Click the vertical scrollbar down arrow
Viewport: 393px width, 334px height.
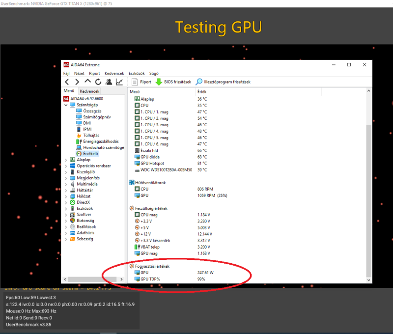tap(369, 280)
